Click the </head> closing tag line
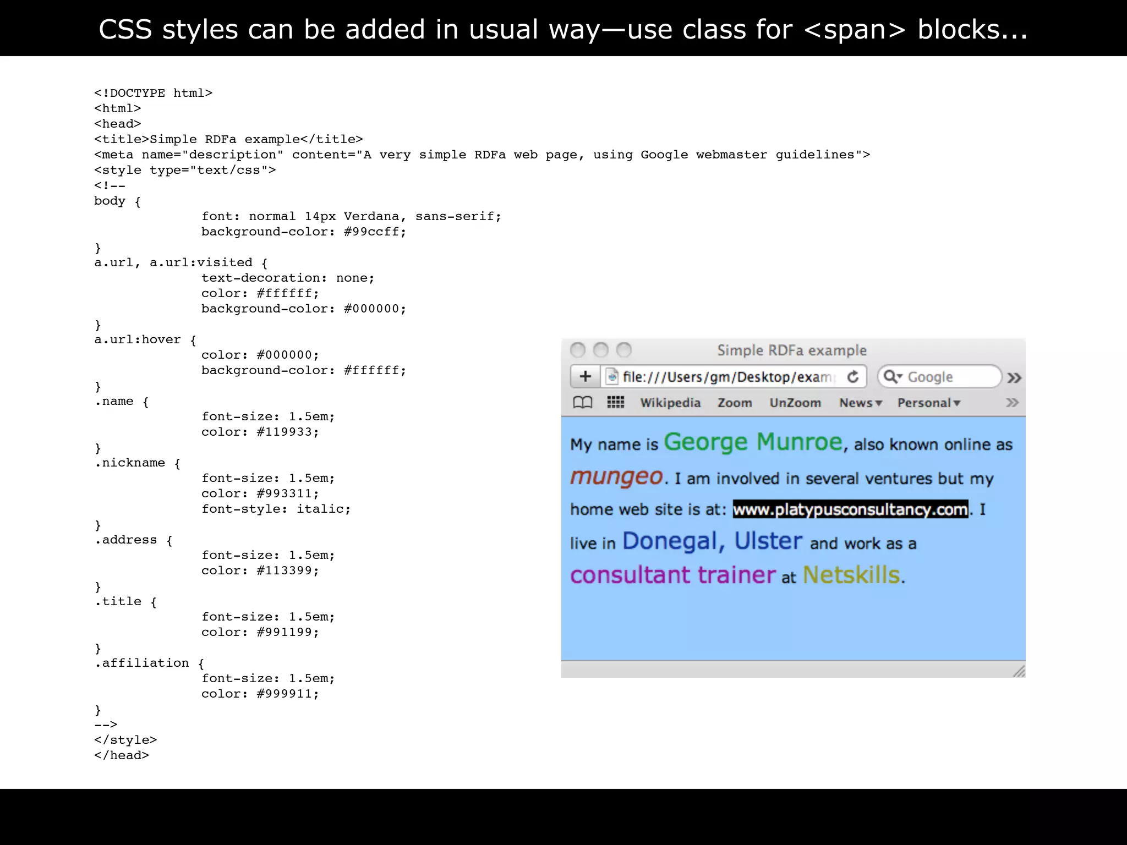 122,755
